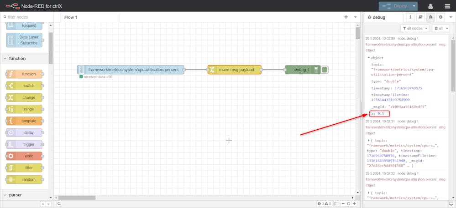Add a new flow with plus icon
Screen dimensions: 456x208
[x=346, y=17]
